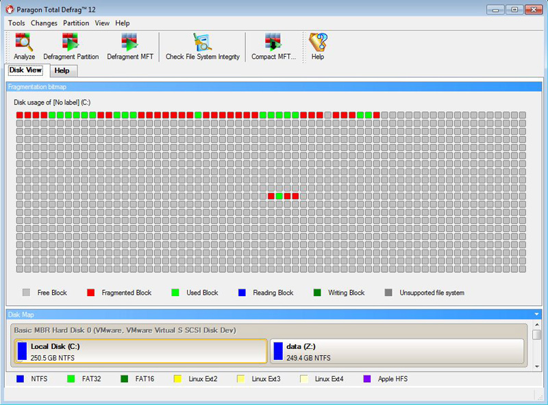The image size is (548, 405).
Task: Click the "FAT32" legend label
Action: coord(91,379)
